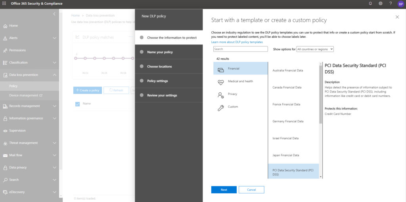Viewport: 406px width, 202px height.
Task: Click the Mail flow envelope icon
Action: [5, 155]
